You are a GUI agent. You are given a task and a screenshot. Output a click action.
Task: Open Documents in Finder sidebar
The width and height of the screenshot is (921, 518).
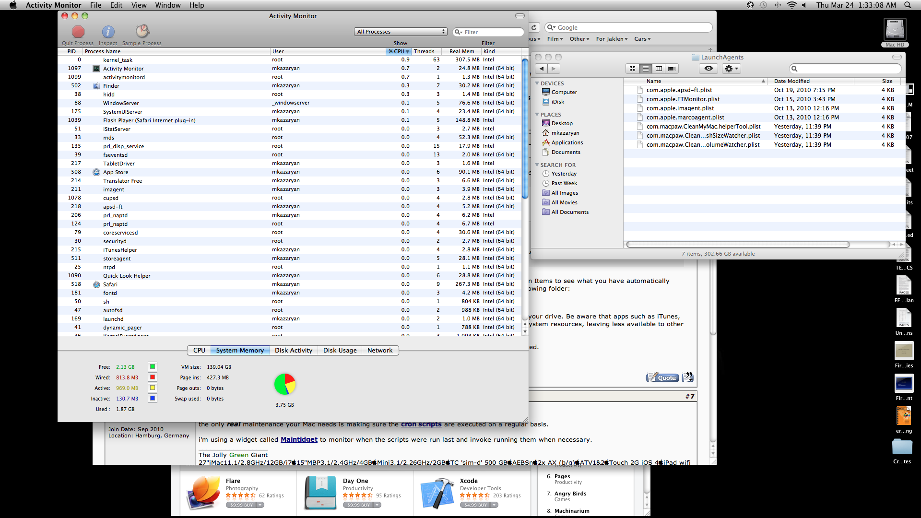566,152
